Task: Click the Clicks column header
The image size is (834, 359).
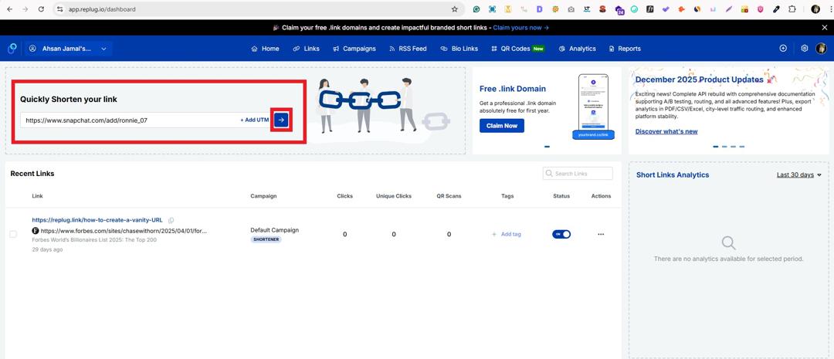Action: (344, 196)
